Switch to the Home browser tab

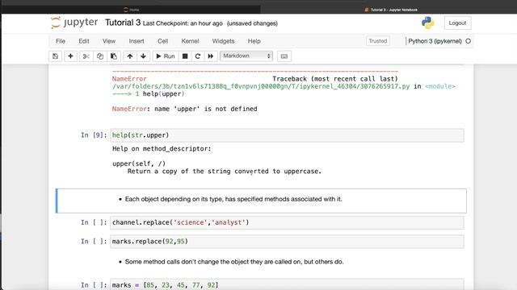(x=131, y=10)
